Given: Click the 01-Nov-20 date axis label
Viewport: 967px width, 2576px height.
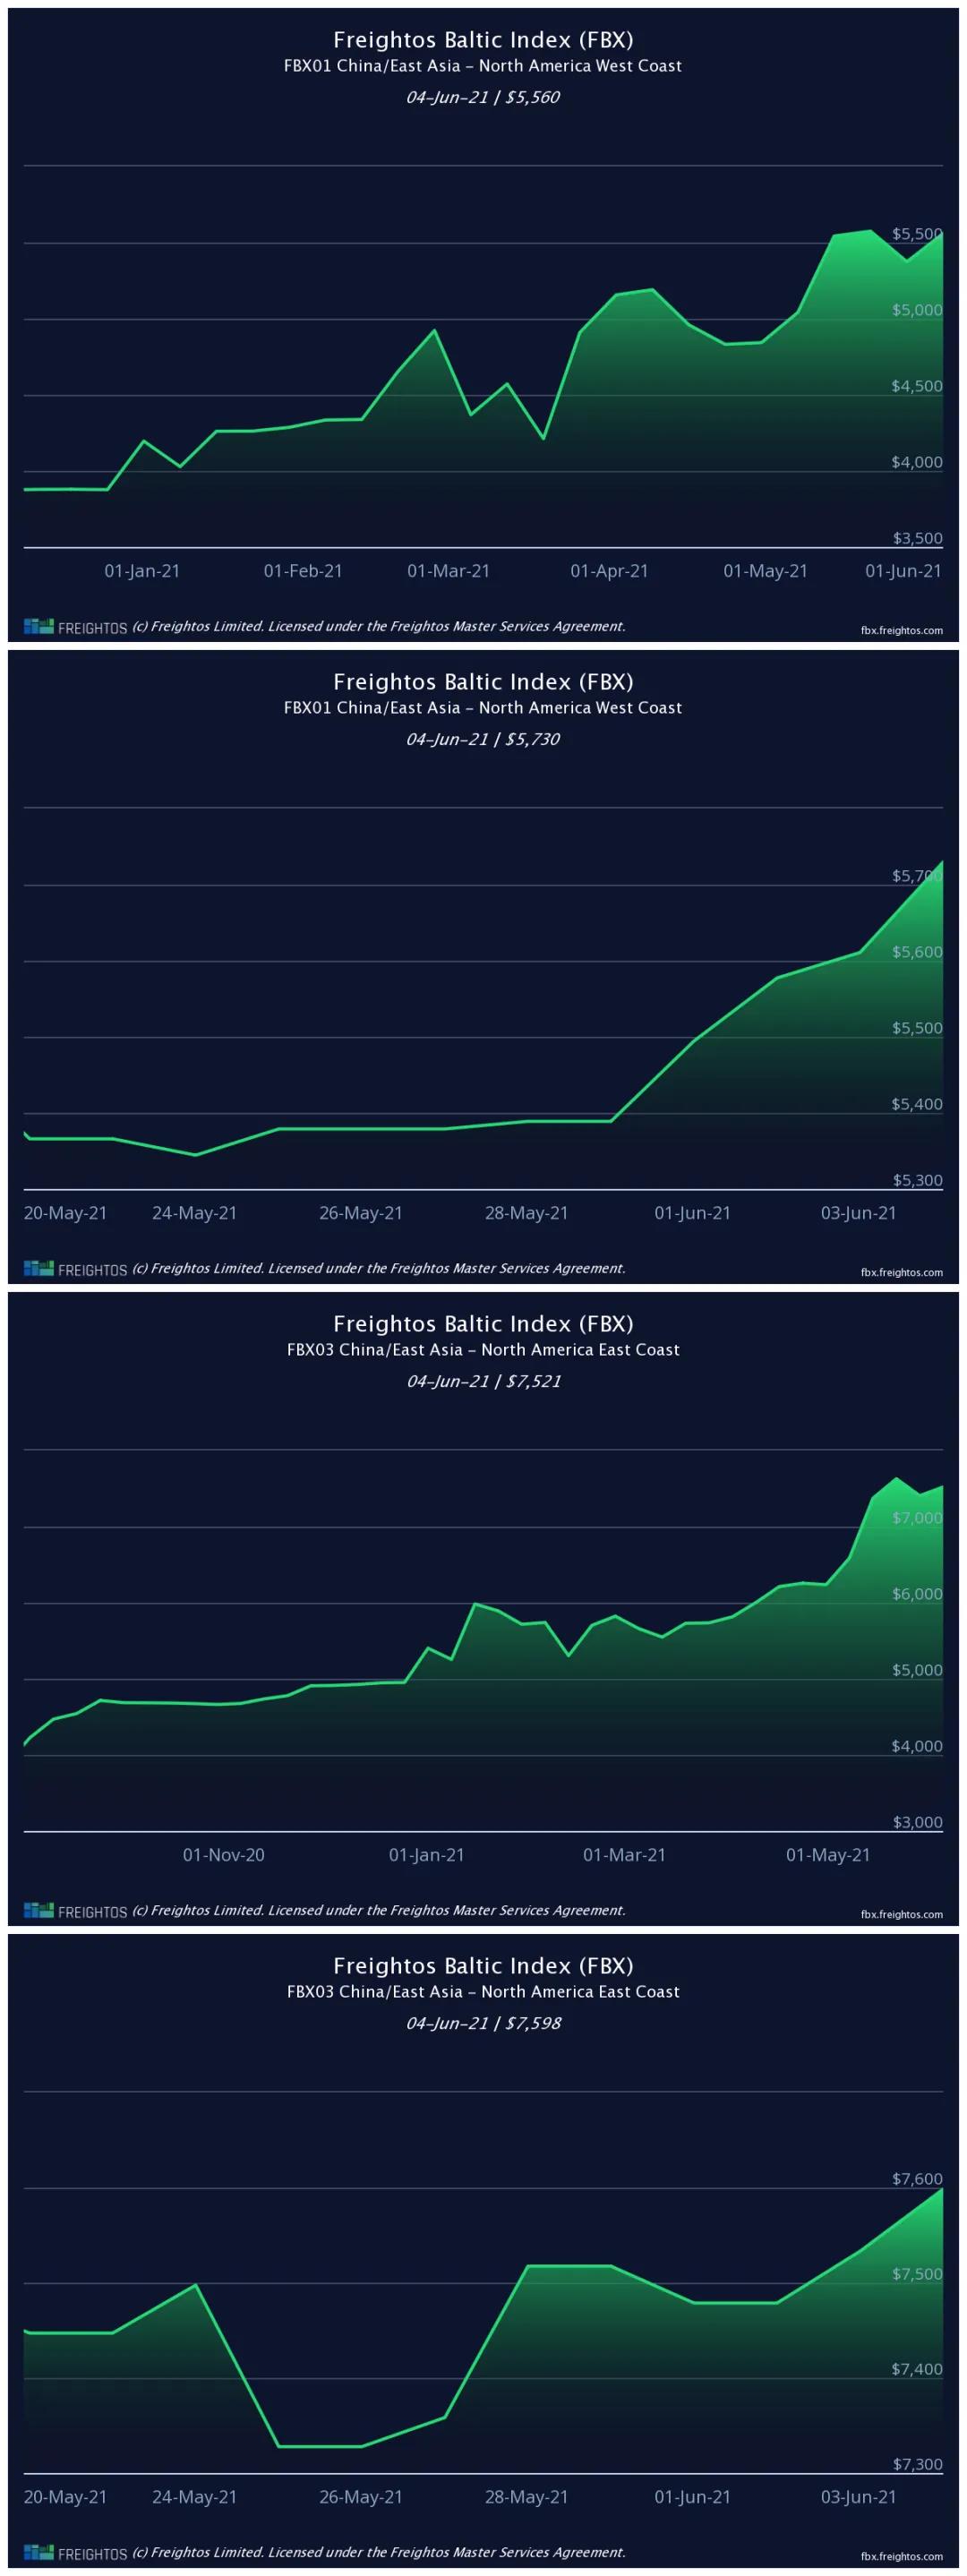Looking at the screenshot, I should pos(223,1855).
